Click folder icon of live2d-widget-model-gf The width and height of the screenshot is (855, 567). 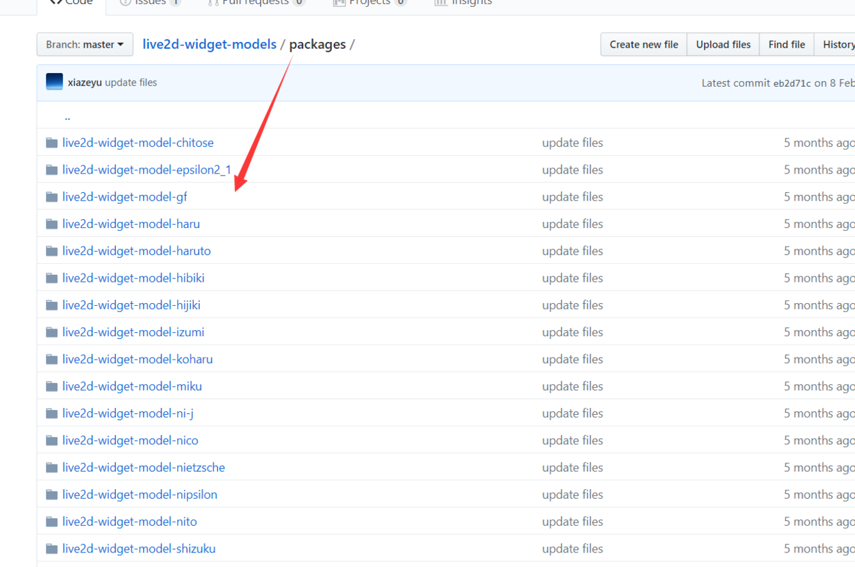coord(52,197)
